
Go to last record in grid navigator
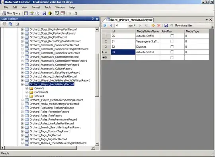click(x=146, y=25)
